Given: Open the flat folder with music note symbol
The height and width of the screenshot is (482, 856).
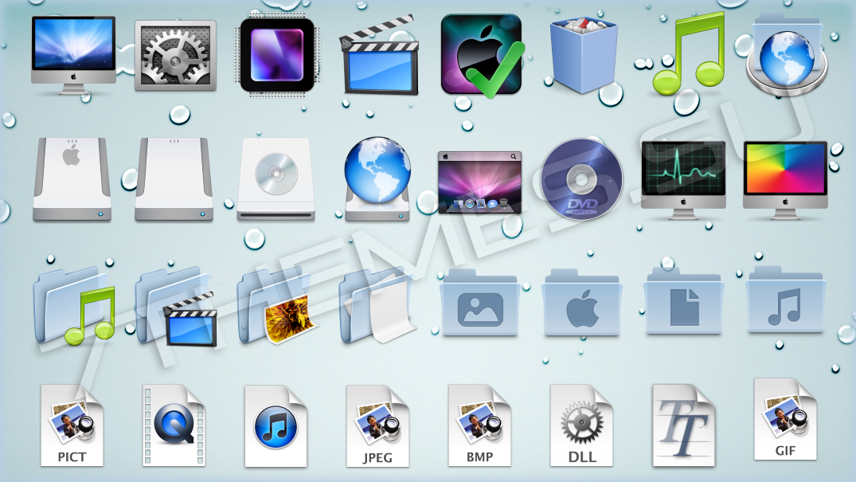Looking at the screenshot, I should (786, 300).
